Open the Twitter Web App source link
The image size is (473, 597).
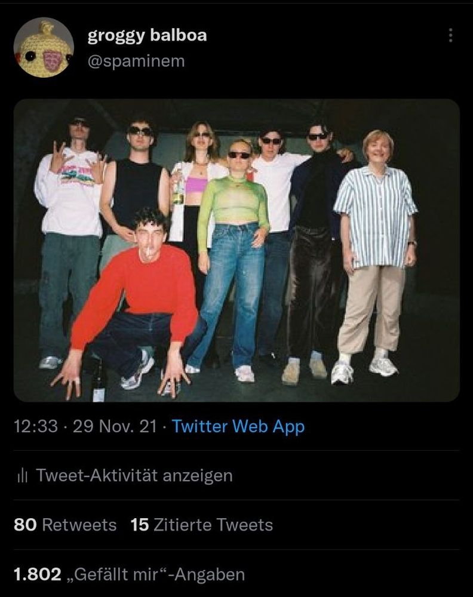click(238, 426)
